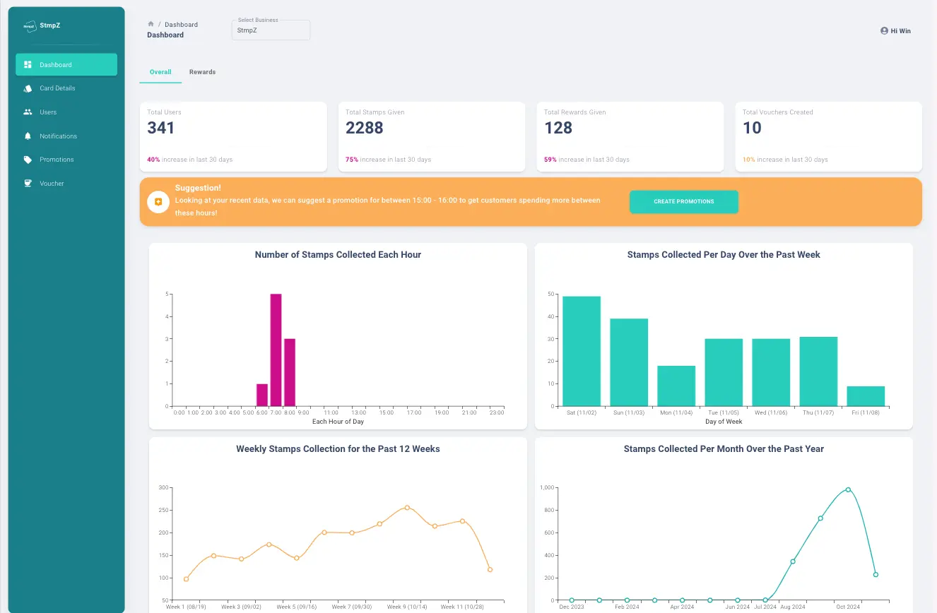This screenshot has width=937, height=613.
Task: Click the Create Promotions button
Action: [x=683, y=201]
